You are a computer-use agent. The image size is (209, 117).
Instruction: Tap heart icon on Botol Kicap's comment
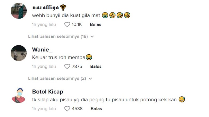pyautogui.click(x=67, y=109)
